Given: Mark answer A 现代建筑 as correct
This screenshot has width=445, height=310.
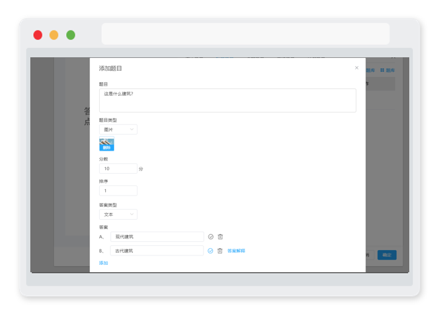Looking at the screenshot, I should (x=210, y=237).
